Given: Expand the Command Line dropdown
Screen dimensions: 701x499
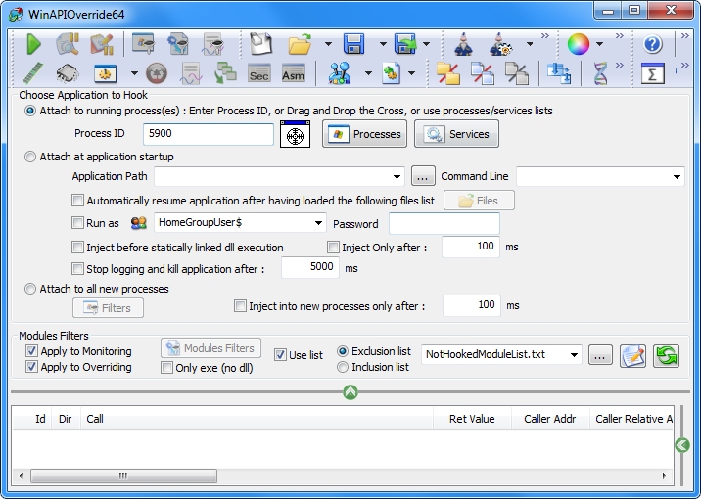Looking at the screenshot, I should (677, 177).
